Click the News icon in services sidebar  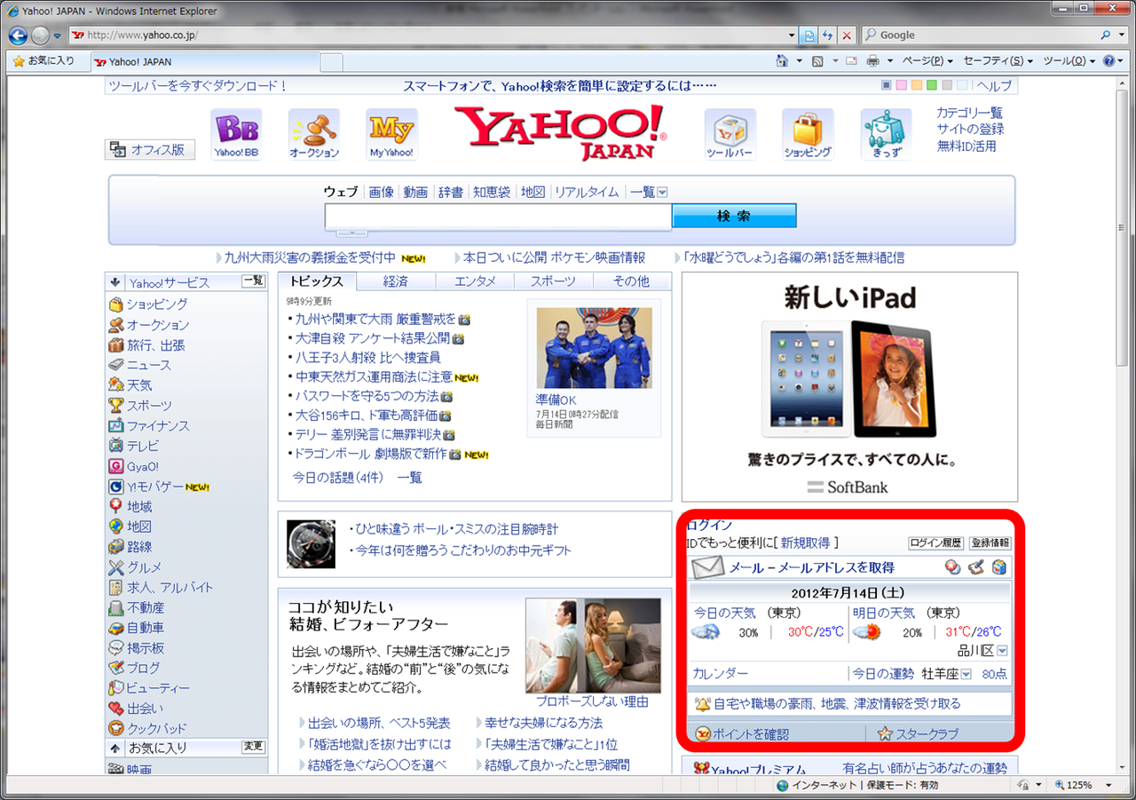click(x=115, y=365)
